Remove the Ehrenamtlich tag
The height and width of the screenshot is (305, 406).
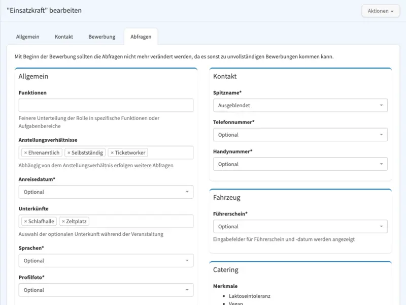click(x=25, y=153)
